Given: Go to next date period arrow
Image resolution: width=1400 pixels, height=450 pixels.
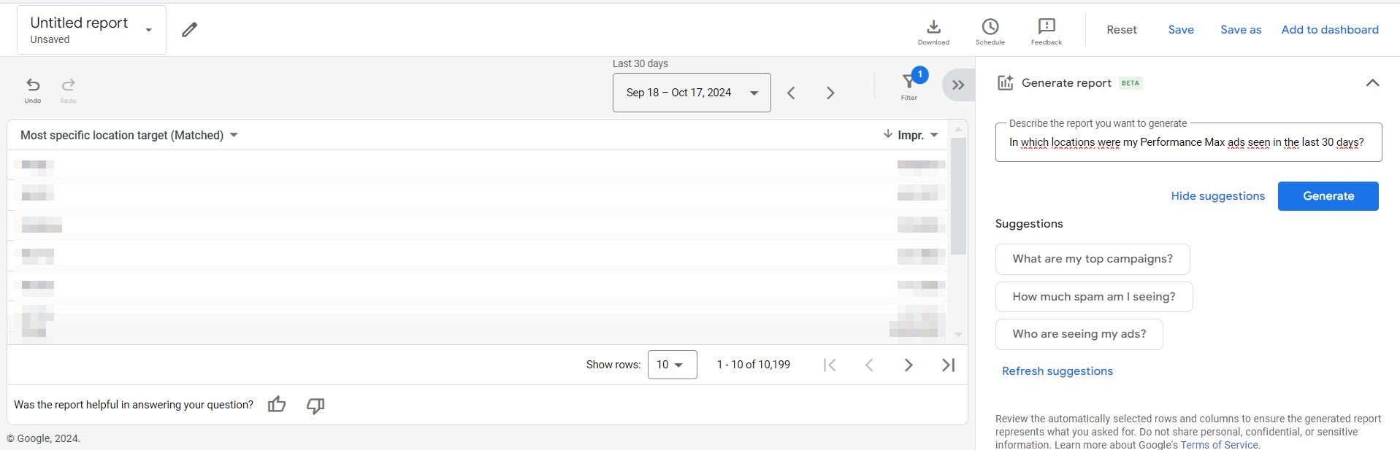Looking at the screenshot, I should (x=830, y=93).
